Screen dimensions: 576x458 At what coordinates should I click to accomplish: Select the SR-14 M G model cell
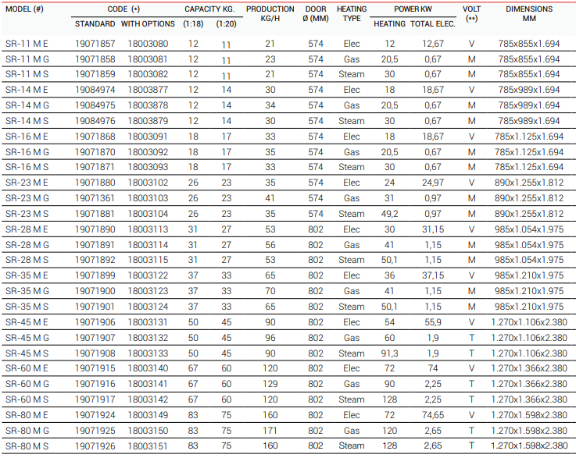tap(27, 105)
